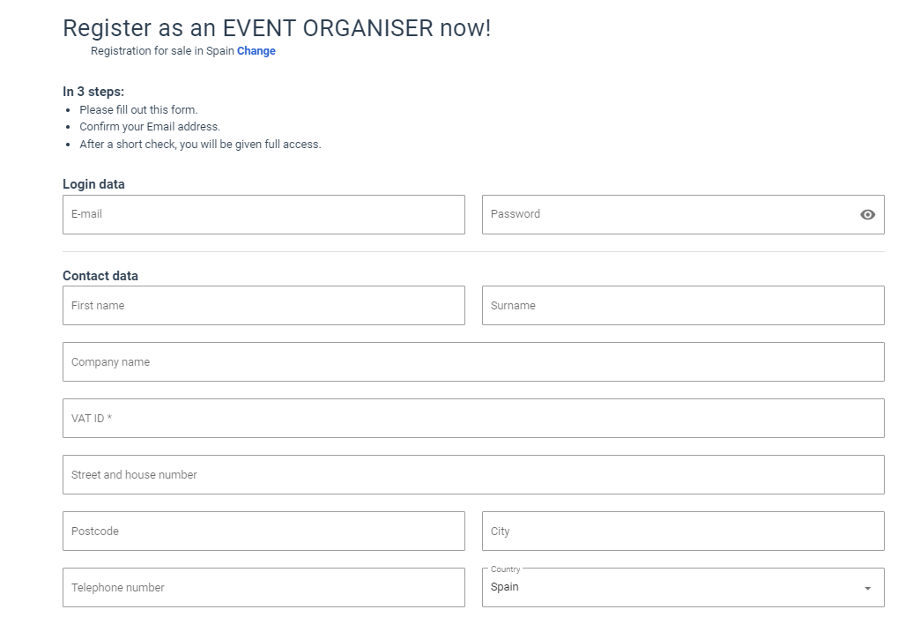The width and height of the screenshot is (920, 617).
Task: Focus the Surname input
Action: coord(683,306)
